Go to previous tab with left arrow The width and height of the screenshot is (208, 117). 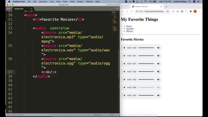pos(7,9)
